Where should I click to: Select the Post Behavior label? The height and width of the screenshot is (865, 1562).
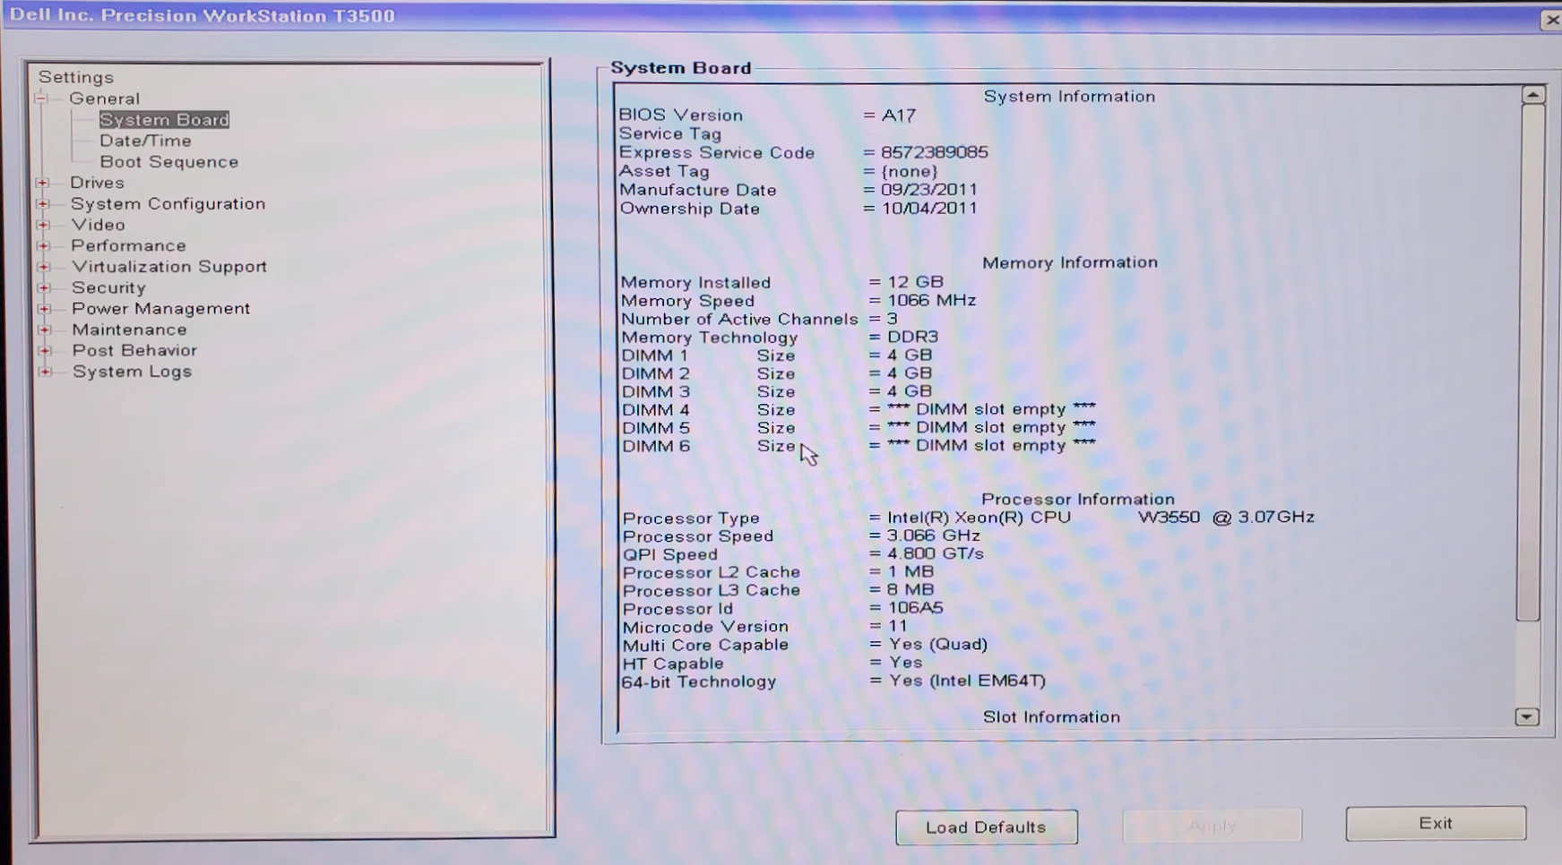134,351
